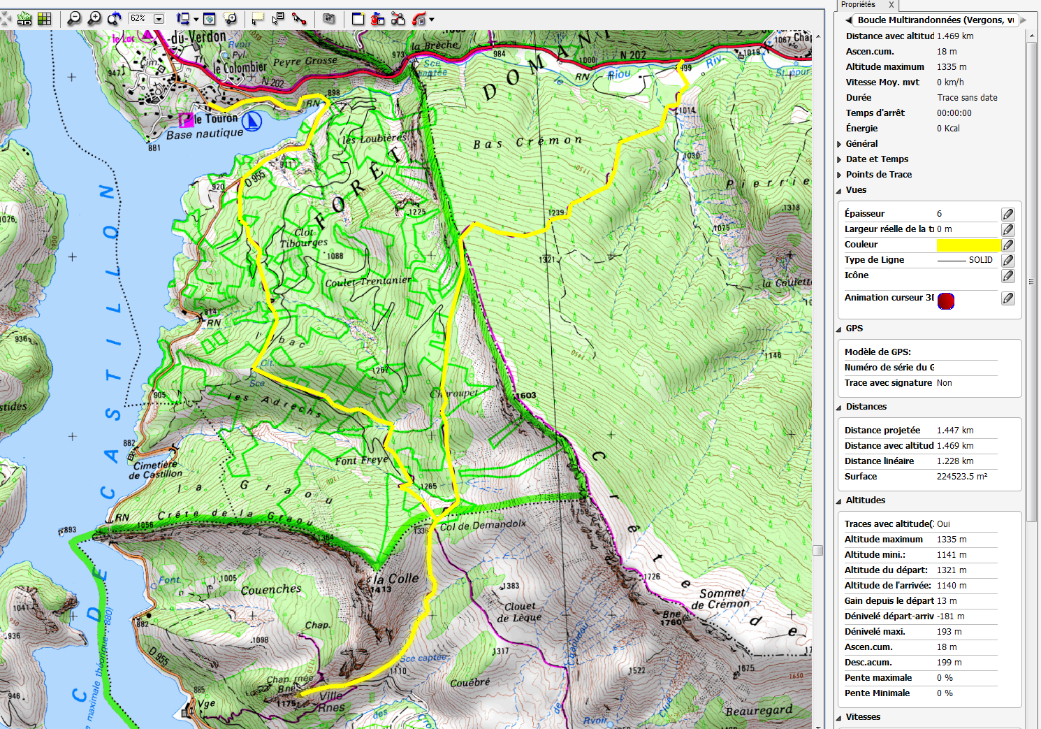Screen dimensions: 1041x729
Task: Go to previous track using left arrow
Action: [x=848, y=20]
